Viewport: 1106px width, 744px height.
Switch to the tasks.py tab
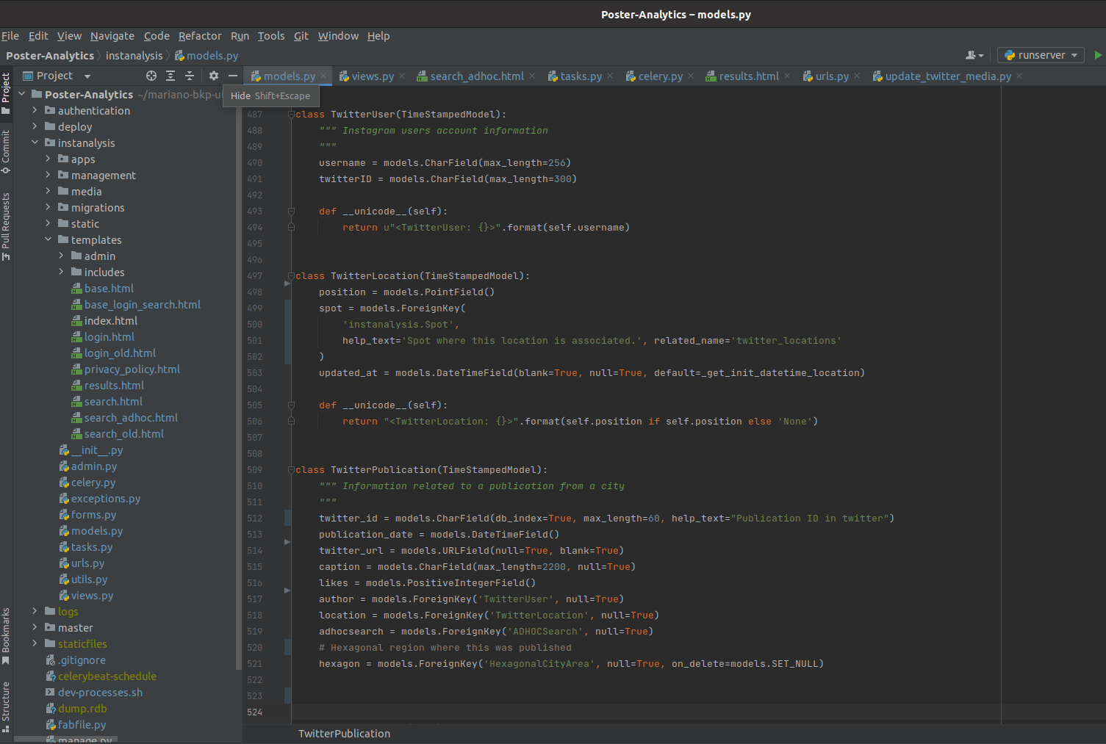(580, 76)
